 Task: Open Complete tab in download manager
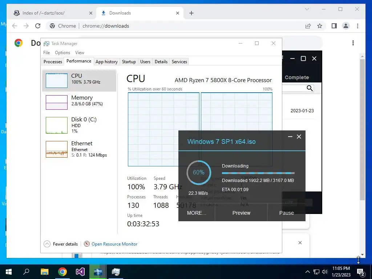pyautogui.click(x=296, y=77)
